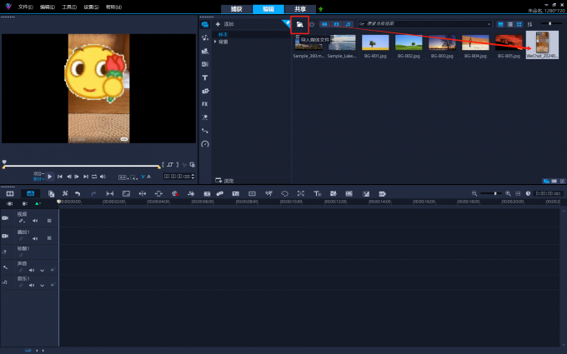The height and width of the screenshot is (354, 567).
Task: Zoom out the timeline with magnifier minus
Action: [474, 193]
